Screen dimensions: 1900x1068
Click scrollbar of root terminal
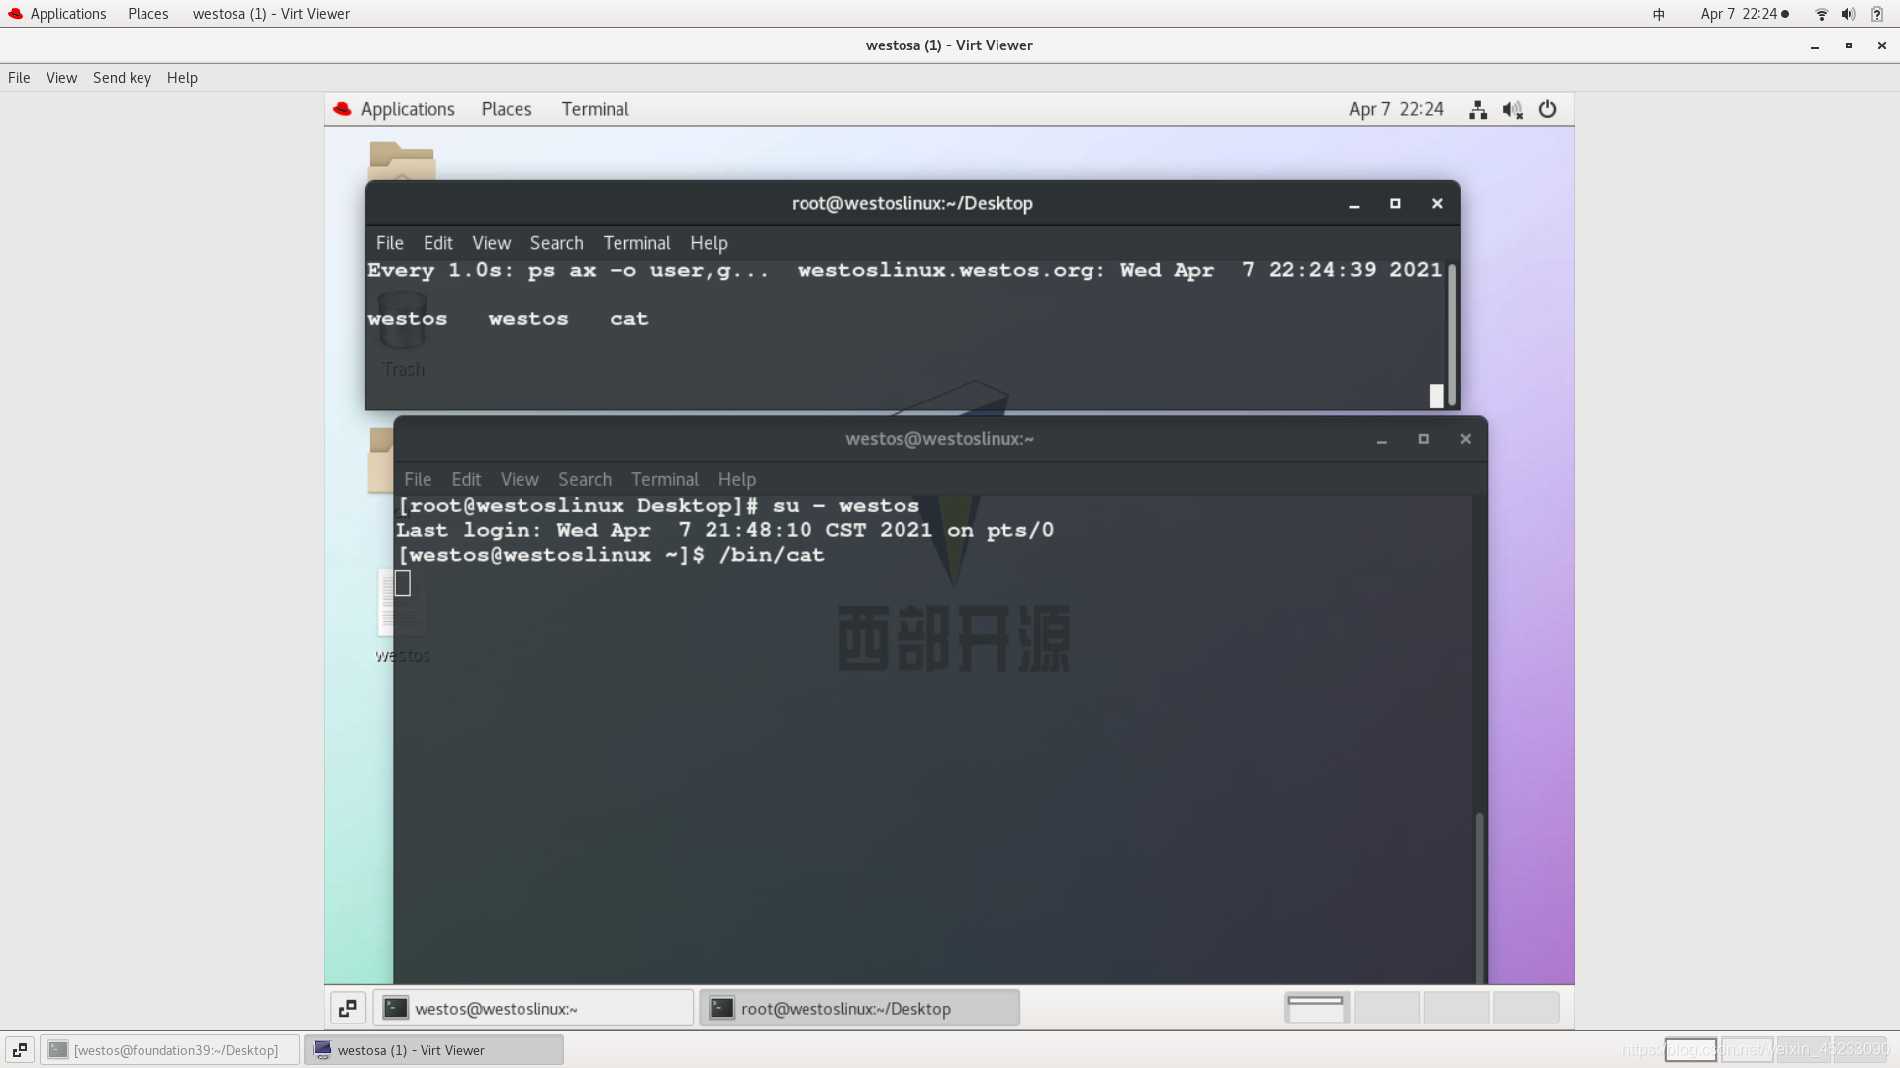tap(1452, 334)
